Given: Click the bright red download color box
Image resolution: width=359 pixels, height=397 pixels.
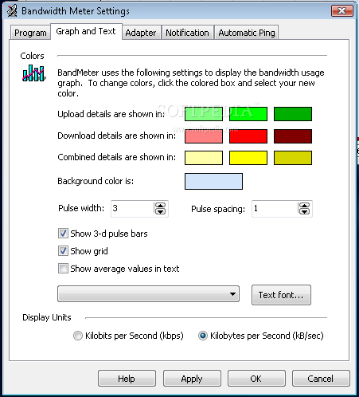Looking at the screenshot, I should click(x=248, y=136).
